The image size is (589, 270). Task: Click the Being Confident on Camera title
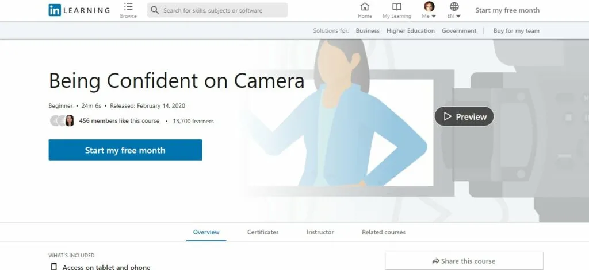click(177, 80)
